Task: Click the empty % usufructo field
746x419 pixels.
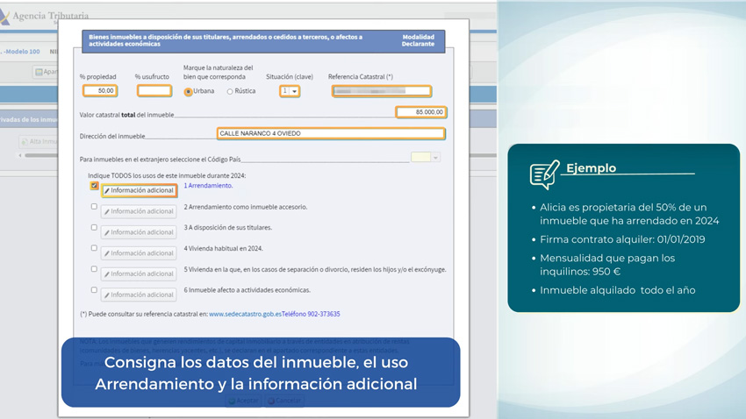Action: pos(154,91)
